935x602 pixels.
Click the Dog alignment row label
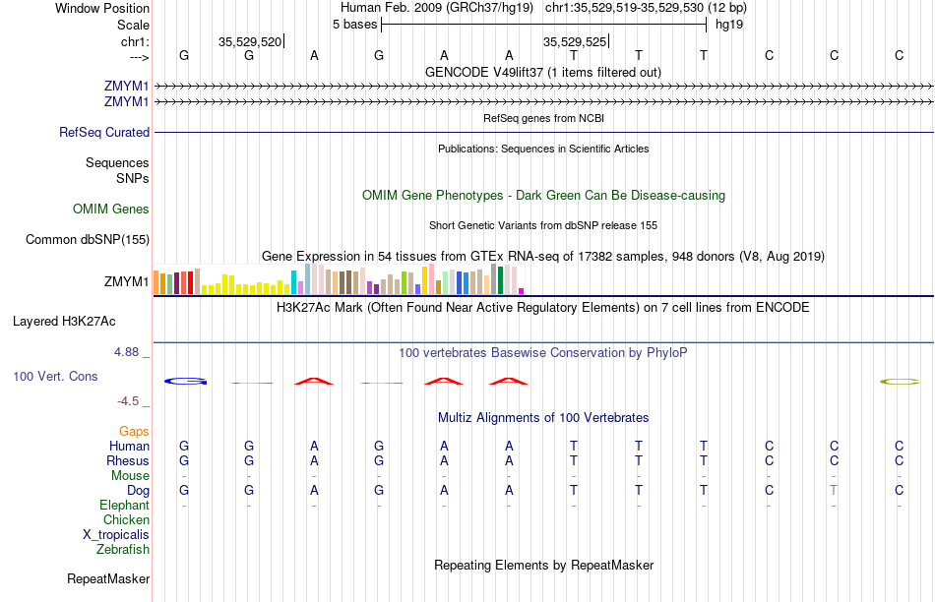139,491
